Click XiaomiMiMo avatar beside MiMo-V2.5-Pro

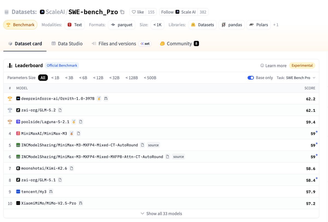18,203
